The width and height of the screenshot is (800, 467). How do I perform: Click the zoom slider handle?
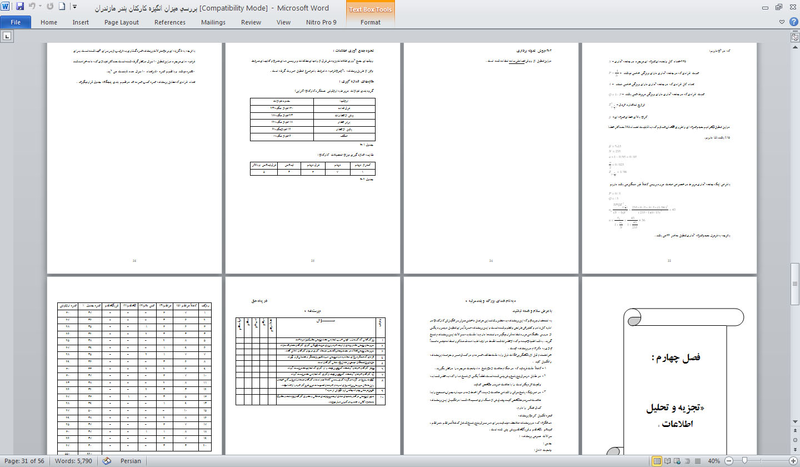pyautogui.click(x=744, y=461)
